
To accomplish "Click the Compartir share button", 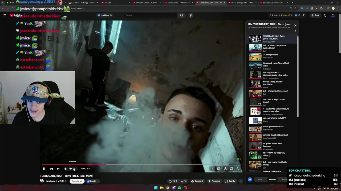I will [x=197, y=181].
